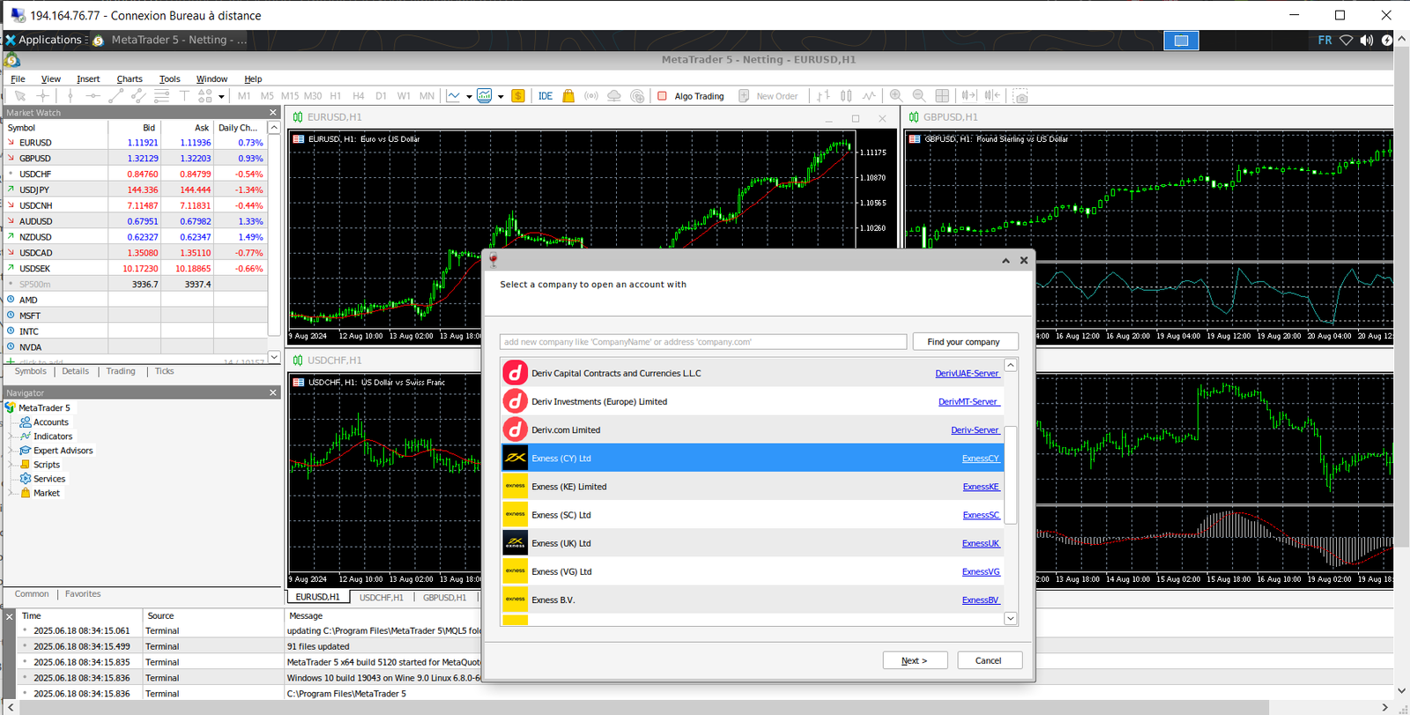Open the View menu

51,79
